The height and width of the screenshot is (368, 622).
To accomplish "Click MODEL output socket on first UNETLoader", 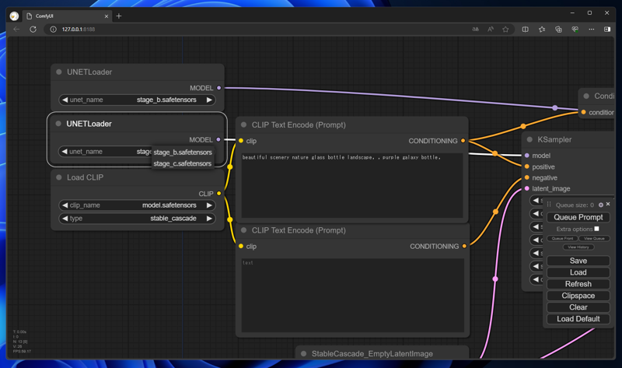I will pyautogui.click(x=218, y=88).
